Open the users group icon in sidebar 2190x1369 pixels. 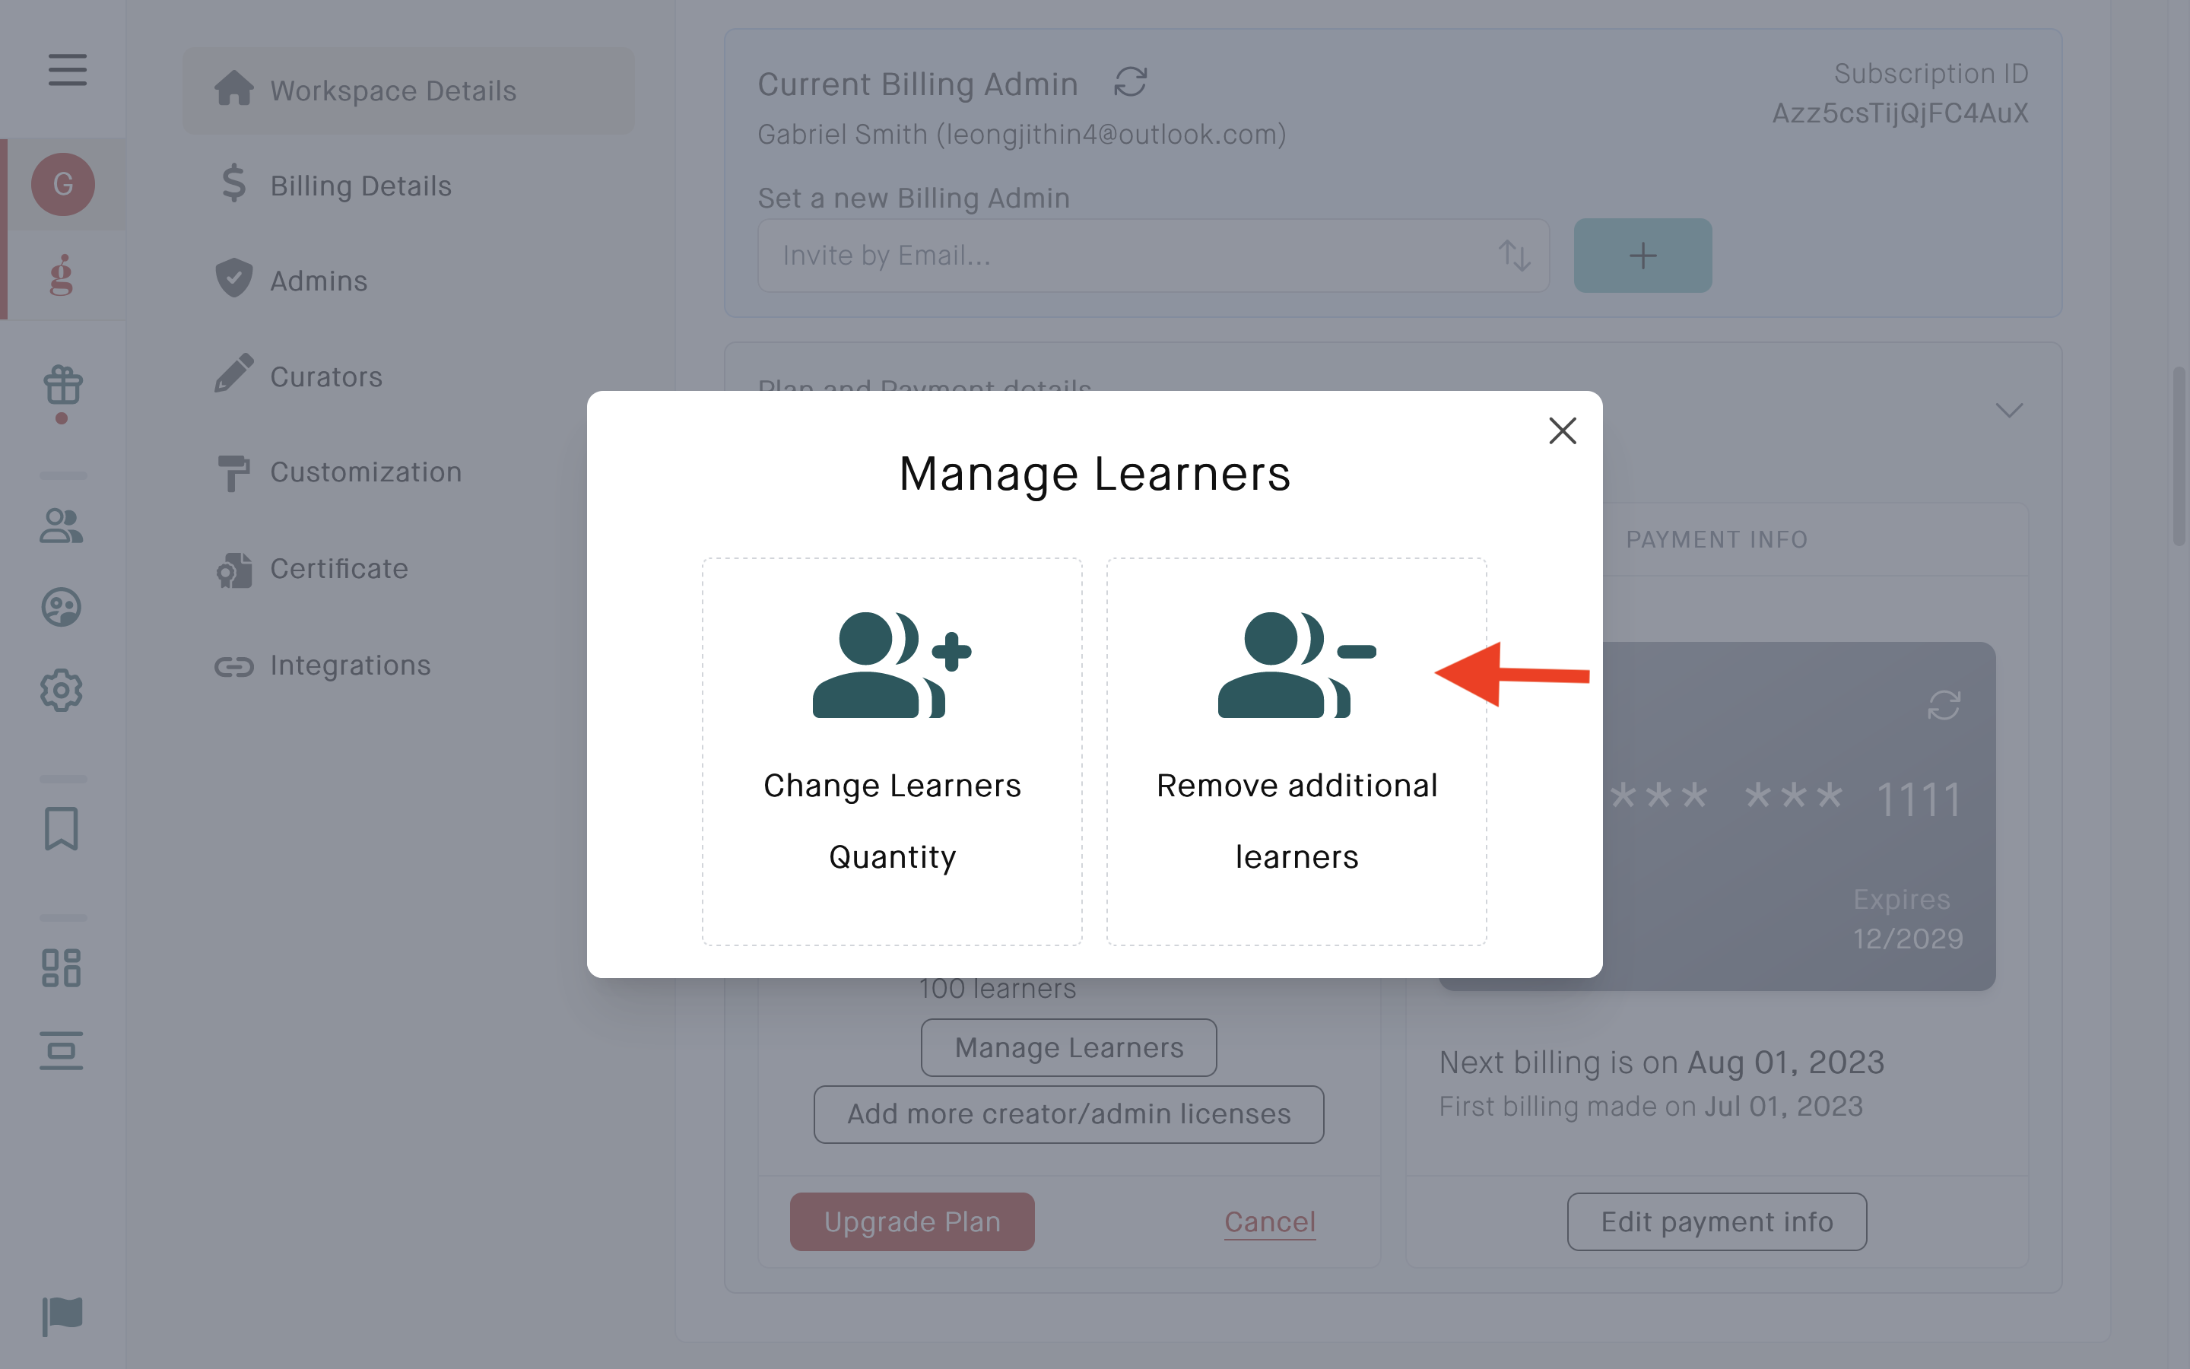[62, 525]
